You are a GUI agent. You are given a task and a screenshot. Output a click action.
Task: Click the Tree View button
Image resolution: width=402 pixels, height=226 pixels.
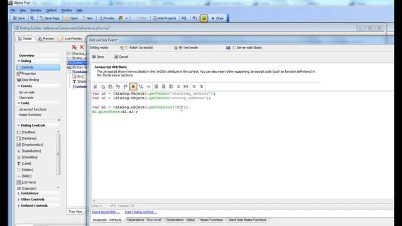(75, 212)
